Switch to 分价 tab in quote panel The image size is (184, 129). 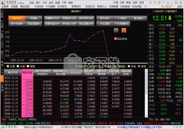click(156, 119)
